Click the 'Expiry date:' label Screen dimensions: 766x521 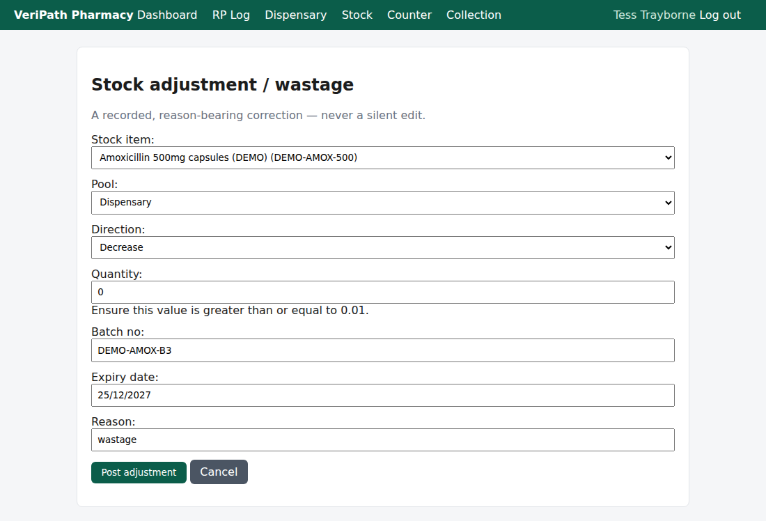pyautogui.click(x=125, y=377)
